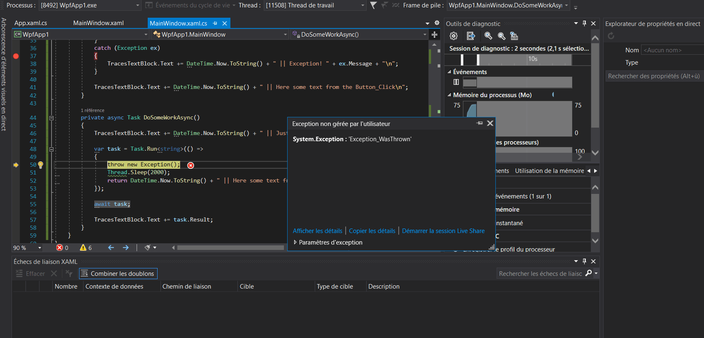Open the open-documents list dropdown arrow
This screenshot has width=704, height=338.
(x=427, y=23)
